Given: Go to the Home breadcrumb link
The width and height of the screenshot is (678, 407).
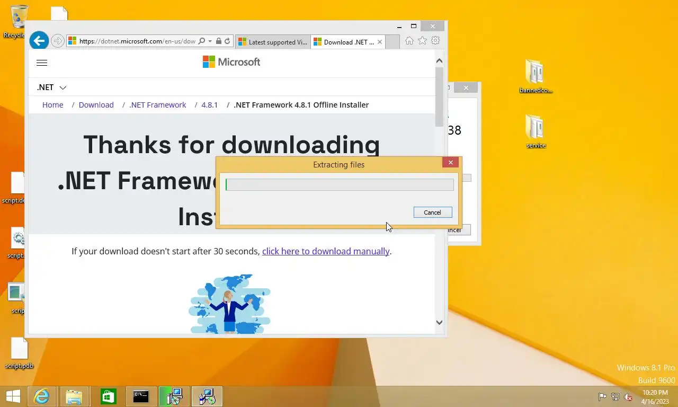Looking at the screenshot, I should coord(52,105).
